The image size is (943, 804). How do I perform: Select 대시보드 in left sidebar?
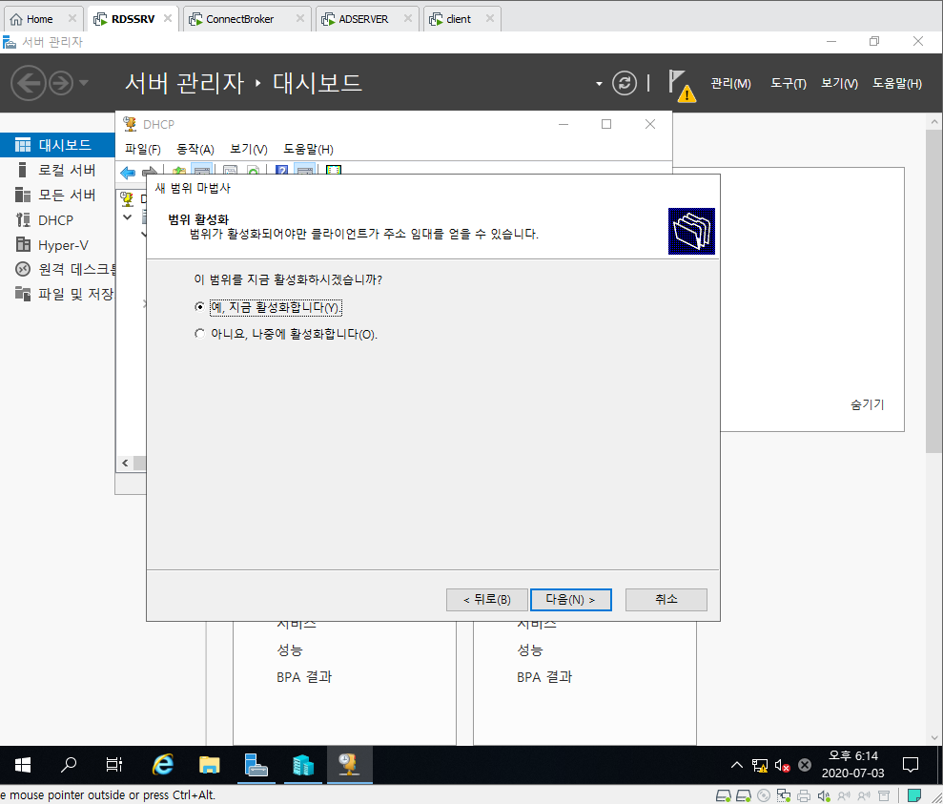(57, 145)
